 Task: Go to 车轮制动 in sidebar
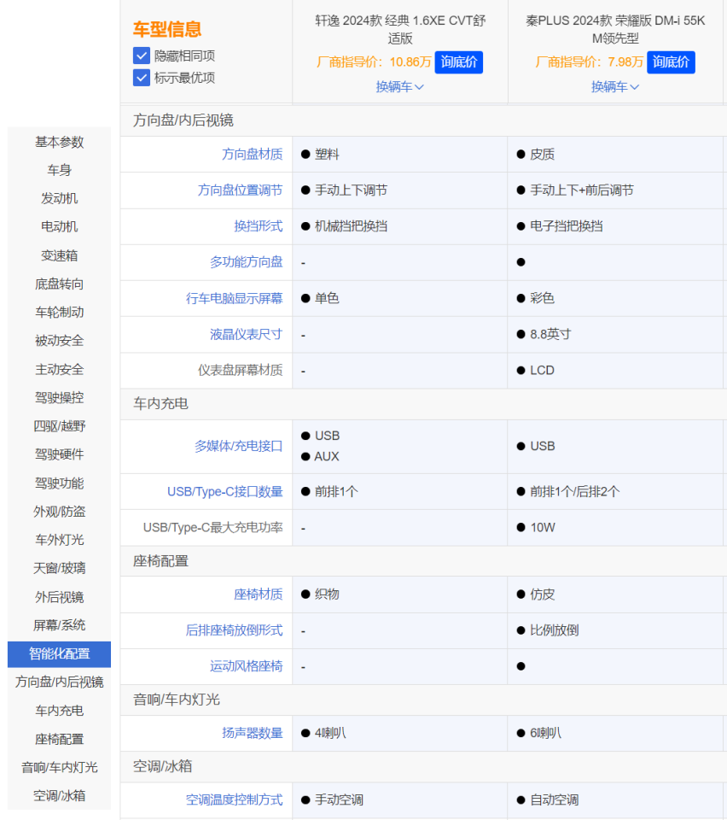(59, 313)
